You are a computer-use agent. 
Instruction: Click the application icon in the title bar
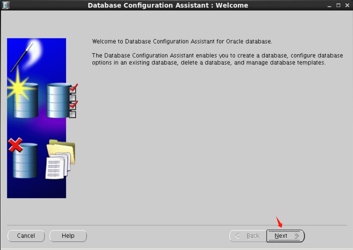(x=6, y=5)
